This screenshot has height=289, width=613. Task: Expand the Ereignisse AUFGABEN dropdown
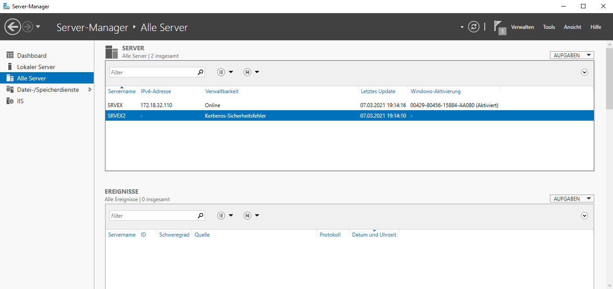[572, 199]
